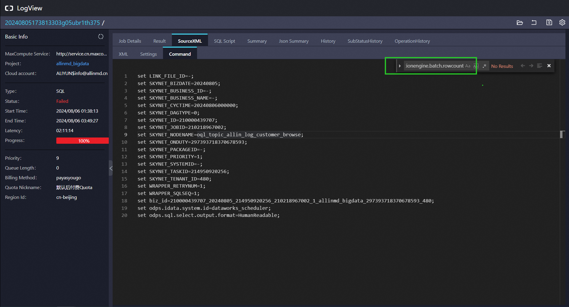Click the 'No Results' message

(502, 66)
